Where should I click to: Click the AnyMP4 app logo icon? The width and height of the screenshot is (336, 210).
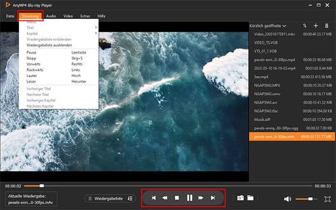(7, 5)
